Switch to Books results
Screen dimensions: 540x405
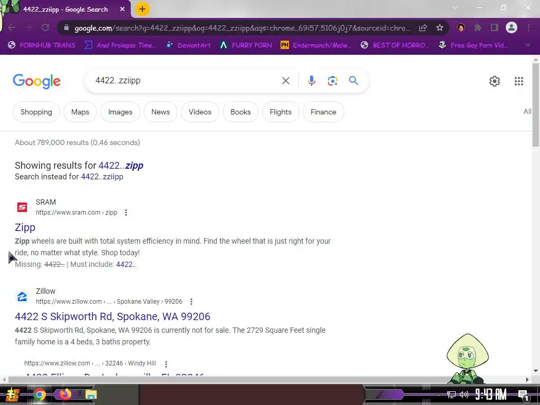pyautogui.click(x=240, y=112)
